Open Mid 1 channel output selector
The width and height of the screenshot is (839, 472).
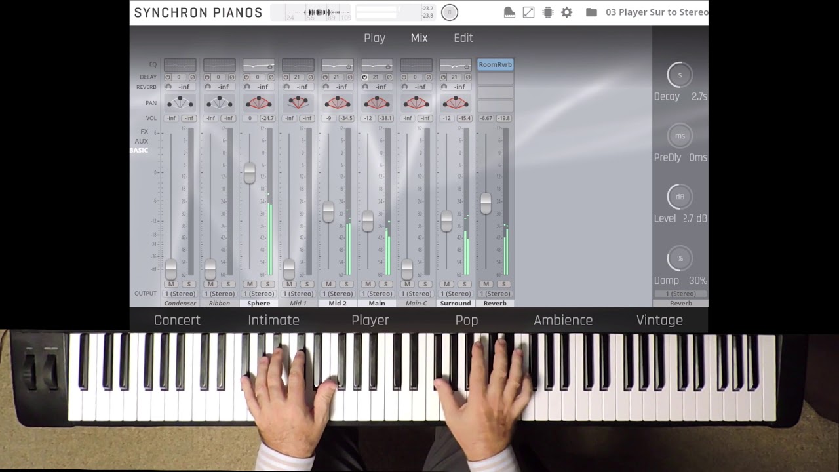point(298,294)
